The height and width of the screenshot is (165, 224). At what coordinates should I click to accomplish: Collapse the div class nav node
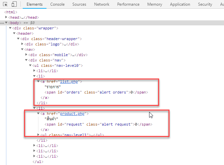(26, 60)
